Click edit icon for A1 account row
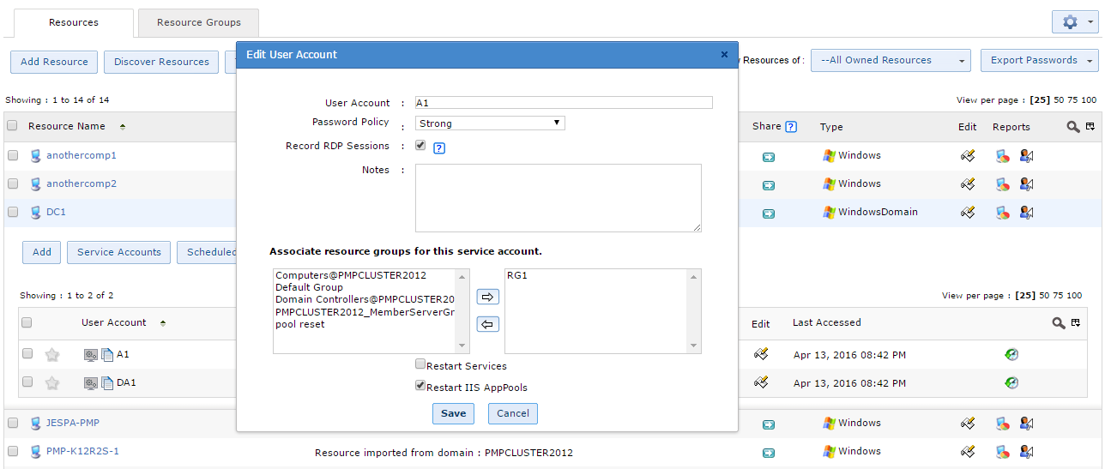Image resolution: width=1105 pixels, height=469 pixels. 760,354
